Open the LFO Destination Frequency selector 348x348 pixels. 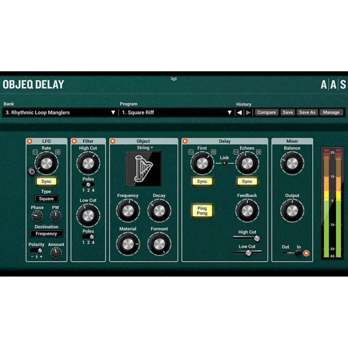46,234
